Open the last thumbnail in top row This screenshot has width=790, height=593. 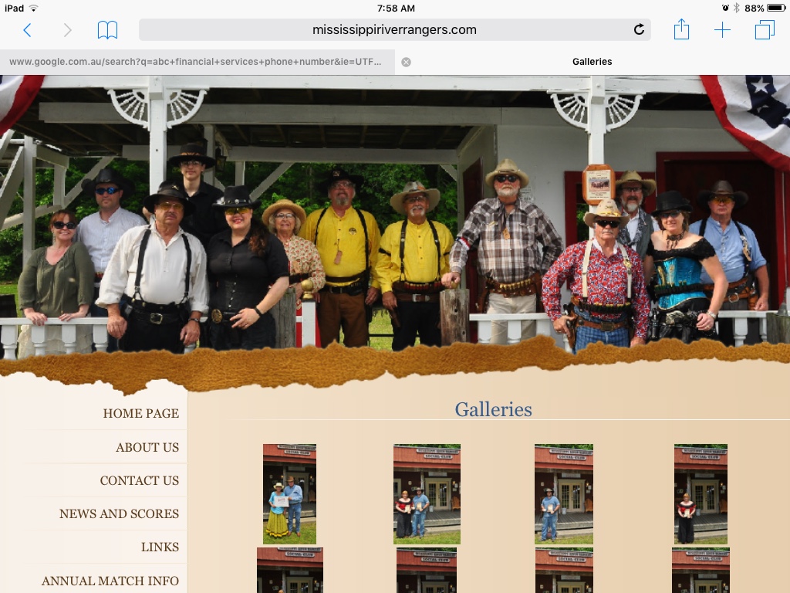[x=701, y=494]
